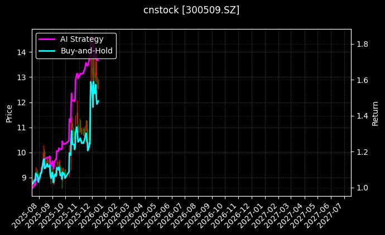This screenshot has width=385, height=235.
Task: Click the 1.6 return tick label
Action: [x=362, y=80]
